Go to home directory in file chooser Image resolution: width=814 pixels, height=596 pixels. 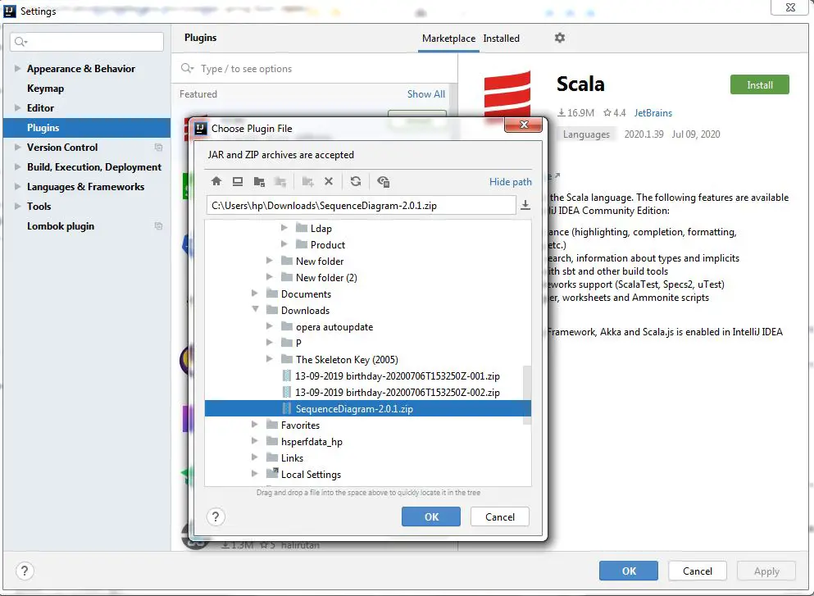(216, 181)
